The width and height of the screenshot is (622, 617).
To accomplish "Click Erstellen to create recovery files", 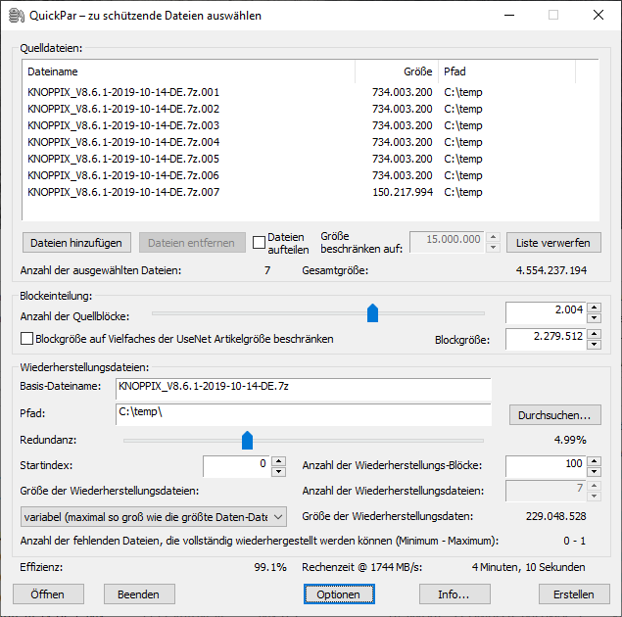I will point(574,594).
